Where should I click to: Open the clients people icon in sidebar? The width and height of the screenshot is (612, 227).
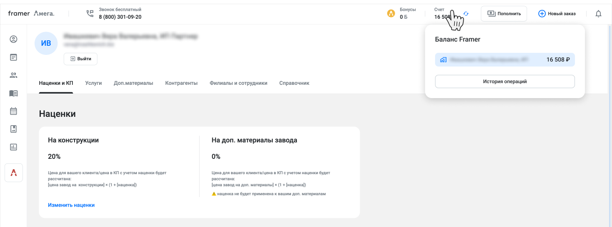coord(13,75)
